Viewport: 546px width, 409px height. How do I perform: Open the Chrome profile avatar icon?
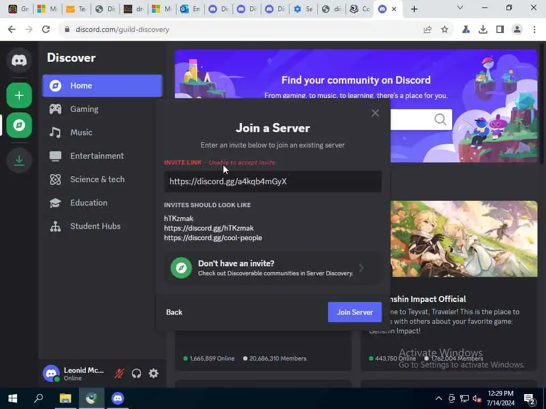click(x=517, y=30)
